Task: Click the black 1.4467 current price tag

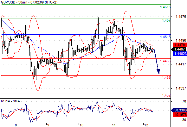Action: [x=179, y=49]
